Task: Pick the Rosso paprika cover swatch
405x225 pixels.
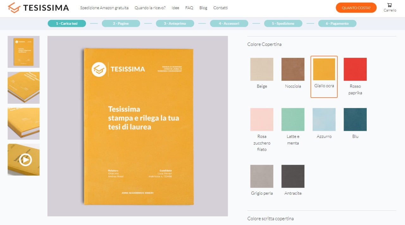Action: (x=355, y=69)
